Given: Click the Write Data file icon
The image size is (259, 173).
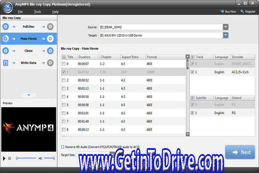Looking at the screenshot, I should [6, 63].
